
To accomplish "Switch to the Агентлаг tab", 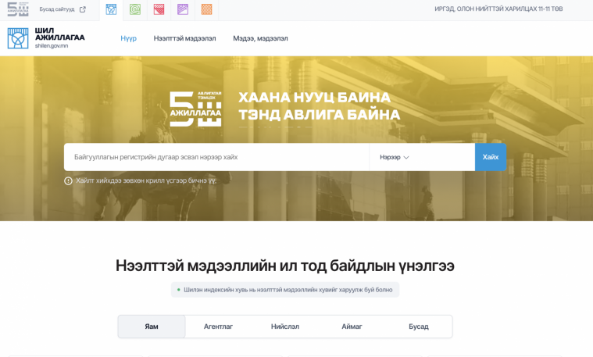I will pyautogui.click(x=218, y=327).
